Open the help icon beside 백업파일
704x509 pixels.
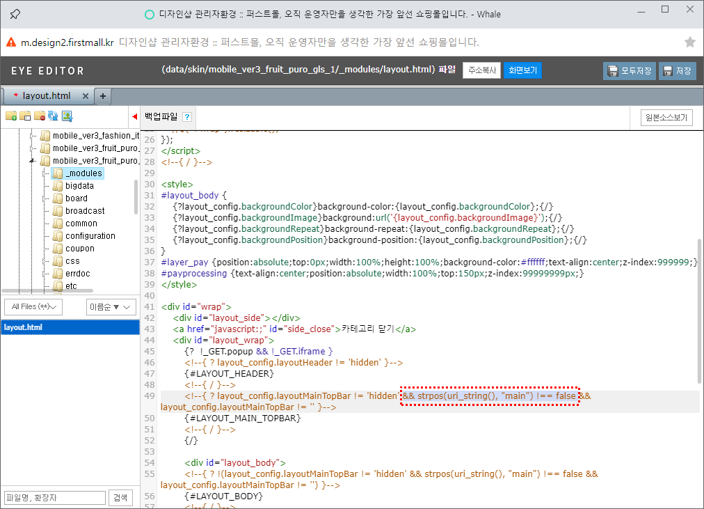click(187, 117)
